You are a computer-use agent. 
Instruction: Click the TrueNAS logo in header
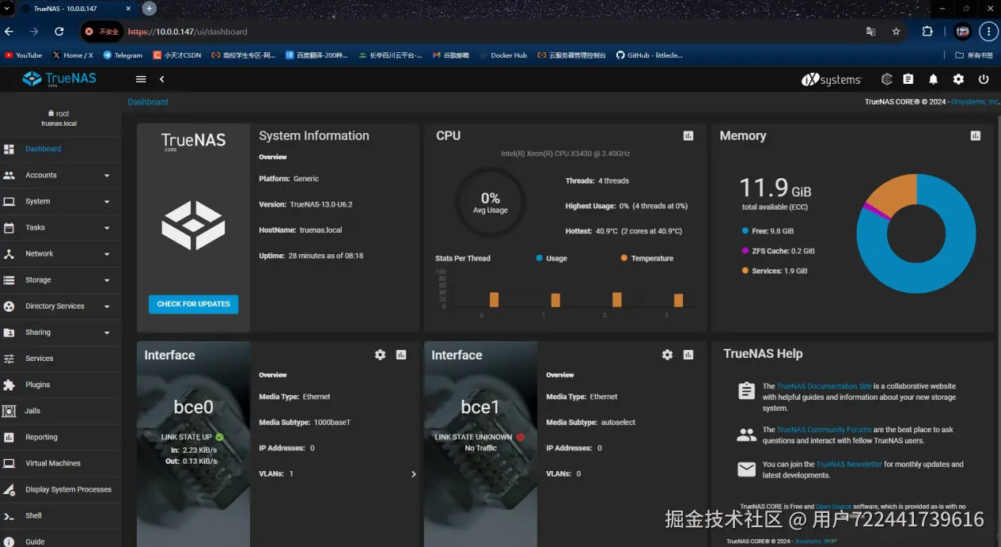(59, 78)
